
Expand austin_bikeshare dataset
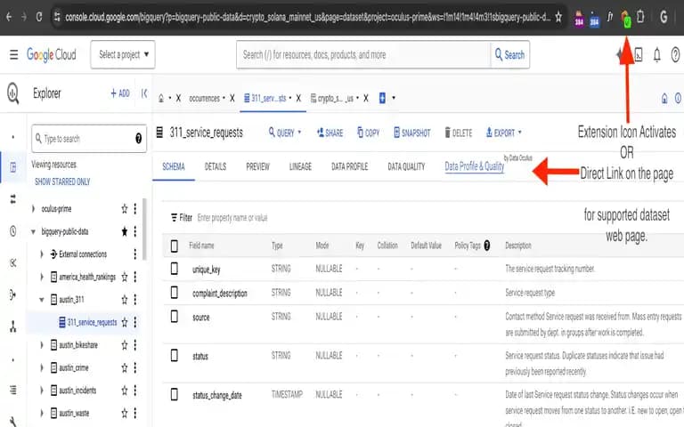pyautogui.click(x=42, y=345)
